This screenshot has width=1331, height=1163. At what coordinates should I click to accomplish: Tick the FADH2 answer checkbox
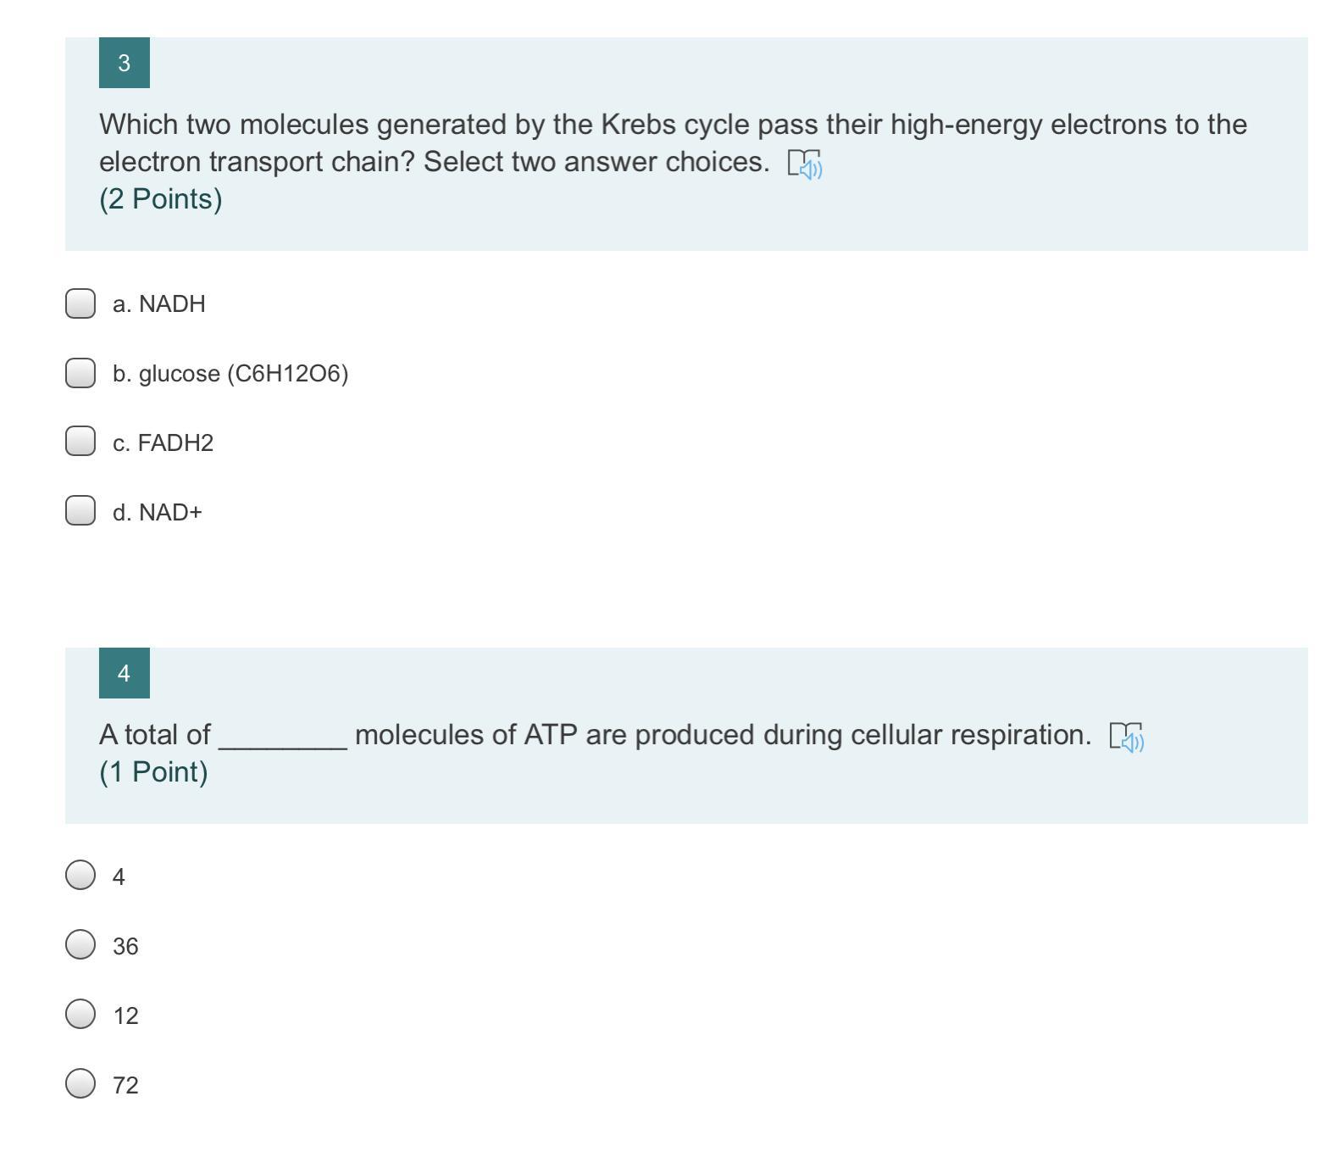80,442
